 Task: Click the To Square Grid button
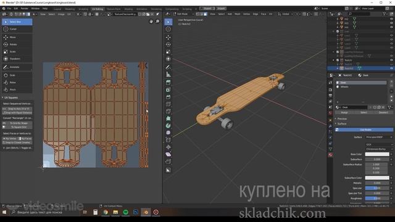[x=17, y=128]
